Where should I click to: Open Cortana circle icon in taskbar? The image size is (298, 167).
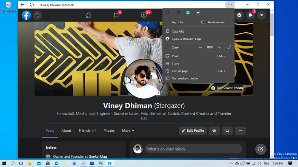21,164
